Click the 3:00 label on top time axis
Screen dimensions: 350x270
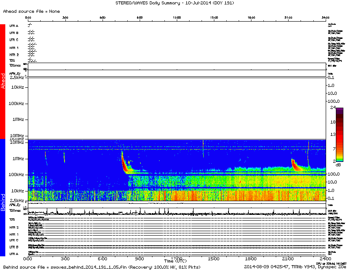coord(65,18)
